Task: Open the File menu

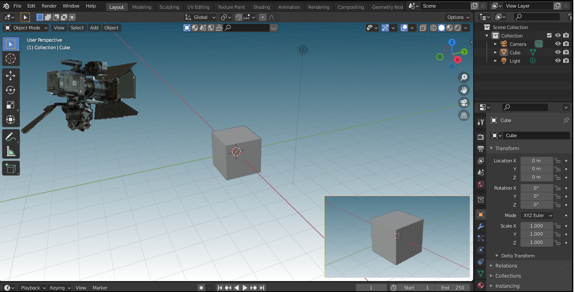Action: [17, 6]
